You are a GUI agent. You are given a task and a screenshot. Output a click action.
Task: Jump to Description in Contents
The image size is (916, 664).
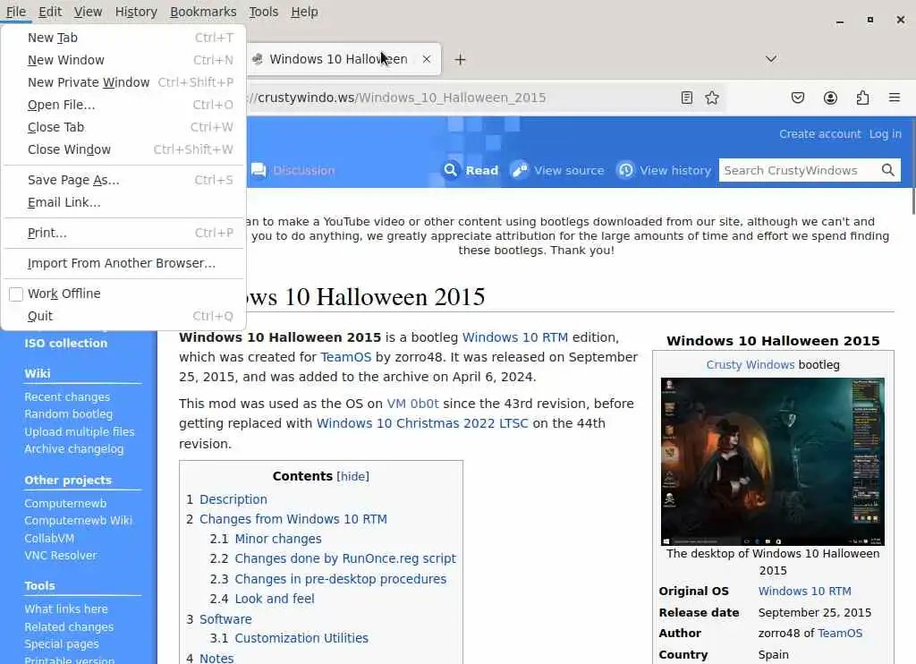point(233,499)
